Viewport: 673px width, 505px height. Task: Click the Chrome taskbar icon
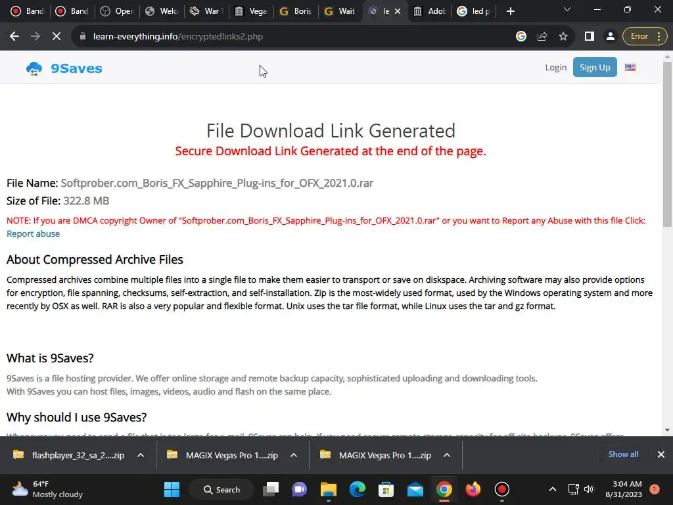click(444, 489)
